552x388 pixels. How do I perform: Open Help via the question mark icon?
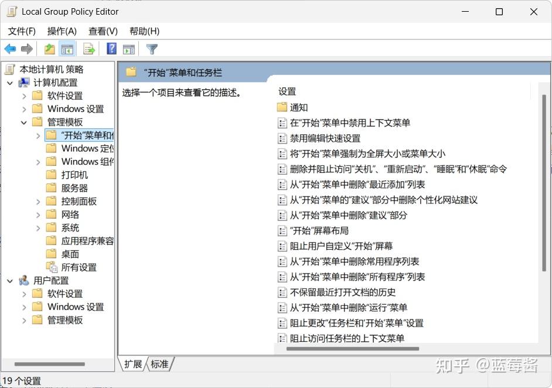(112, 49)
